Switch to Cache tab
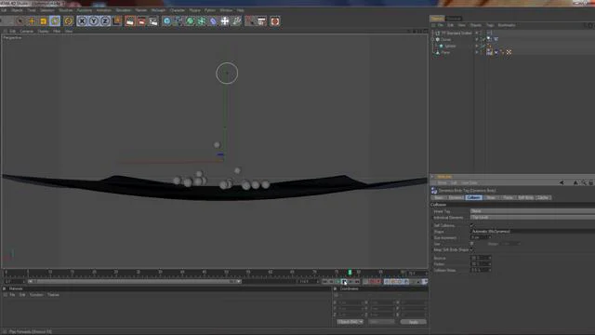This screenshot has width=595, height=335. point(543,198)
